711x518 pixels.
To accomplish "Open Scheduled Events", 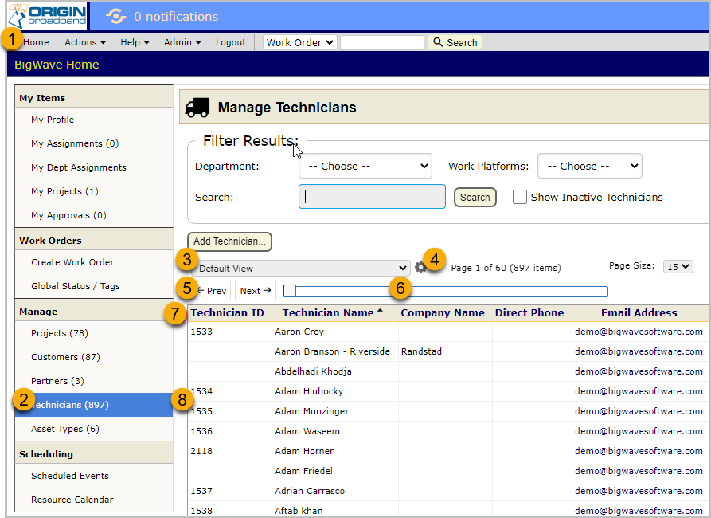I will pyautogui.click(x=70, y=476).
